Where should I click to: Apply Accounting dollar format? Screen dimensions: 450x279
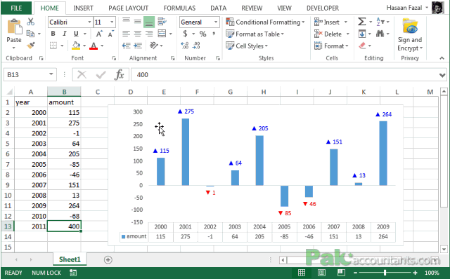click(x=186, y=34)
